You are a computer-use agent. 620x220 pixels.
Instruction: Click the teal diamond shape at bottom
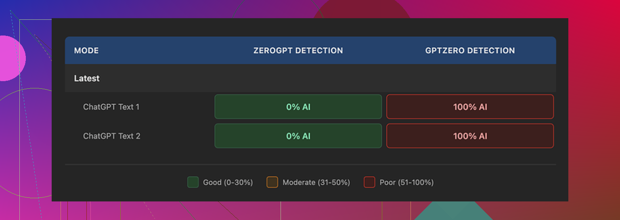(452, 212)
